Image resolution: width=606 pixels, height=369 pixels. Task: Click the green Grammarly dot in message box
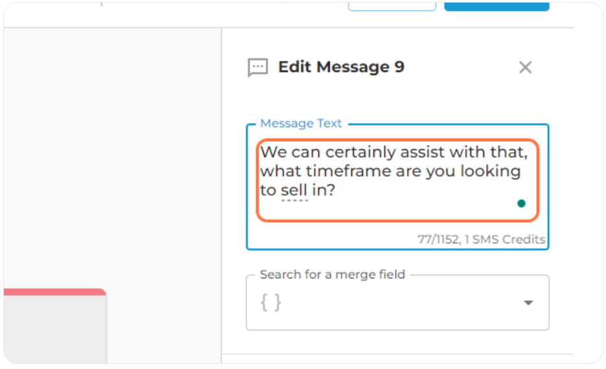[521, 203]
